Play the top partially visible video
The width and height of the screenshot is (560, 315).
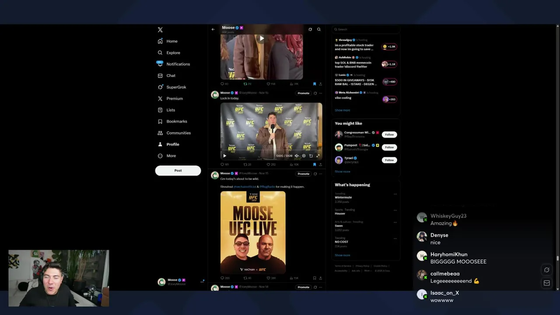tap(262, 38)
